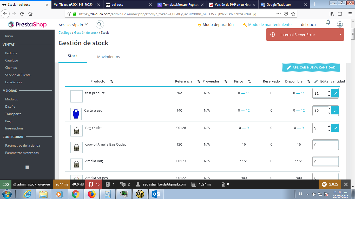Go to the Firefox home page

click(x=30, y=14)
